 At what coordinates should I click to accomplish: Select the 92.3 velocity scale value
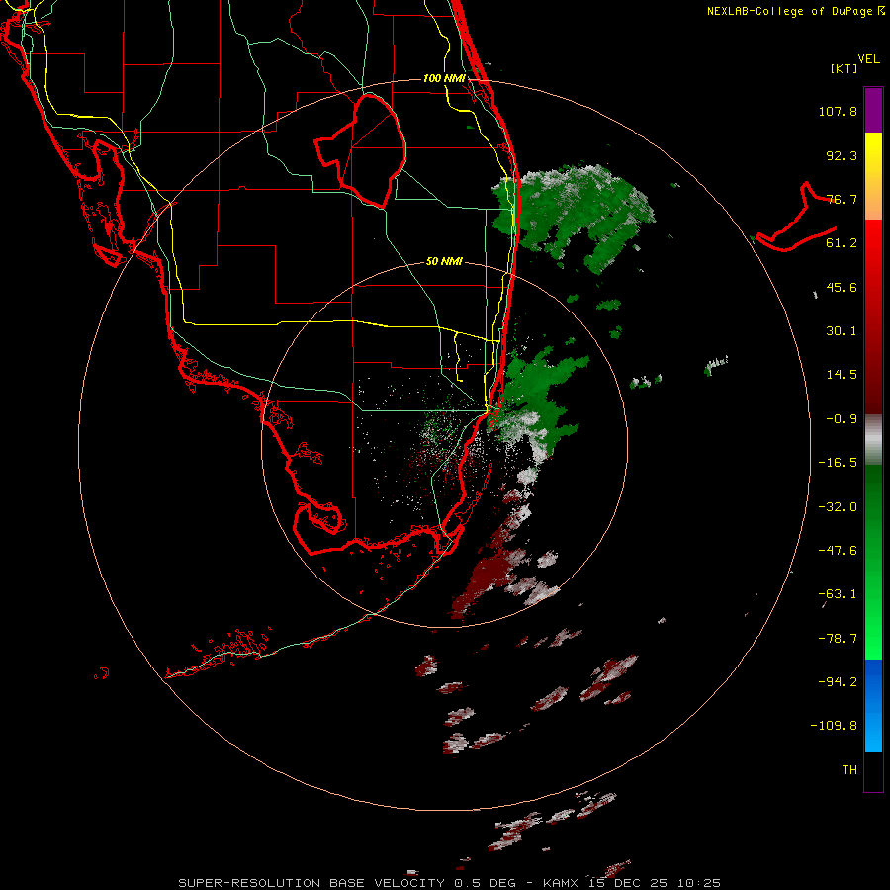click(x=842, y=155)
